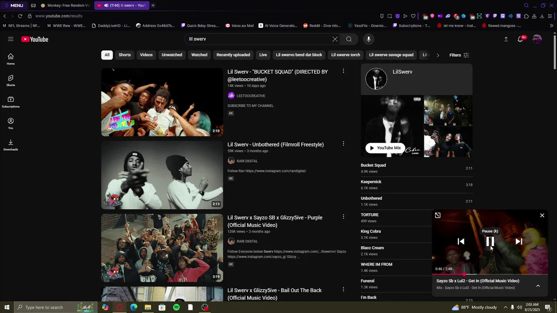Viewport: 557px width, 313px height.
Task: Select Lil swervo bend dat block chip
Action: 299,55
